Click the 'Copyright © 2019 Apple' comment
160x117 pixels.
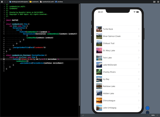click(x=26, y=14)
